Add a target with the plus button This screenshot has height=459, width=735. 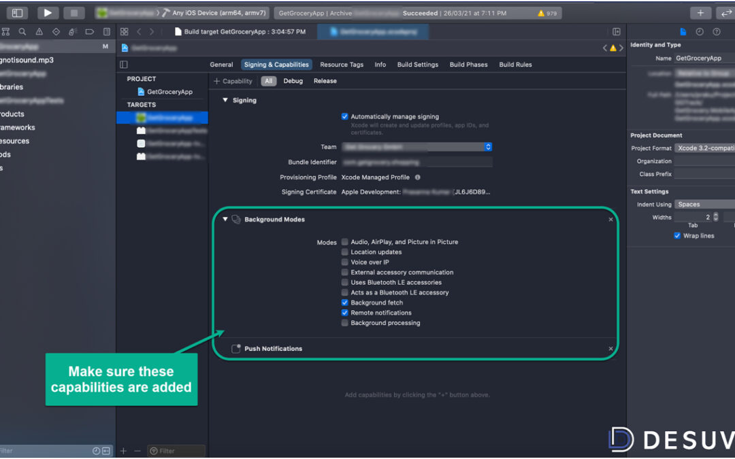point(123,451)
